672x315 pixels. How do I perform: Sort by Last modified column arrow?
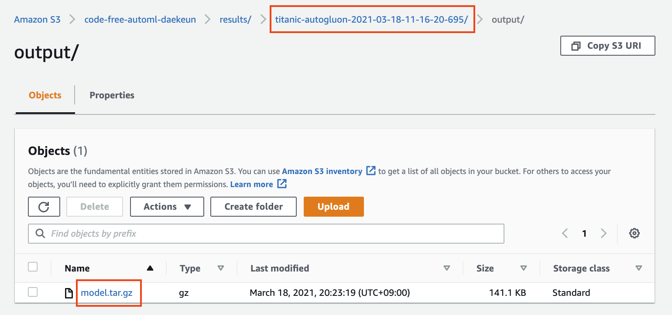point(446,268)
